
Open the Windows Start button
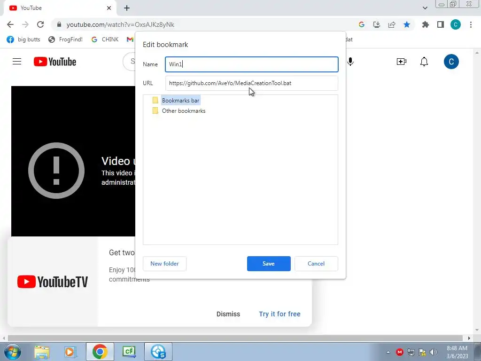pyautogui.click(x=13, y=352)
